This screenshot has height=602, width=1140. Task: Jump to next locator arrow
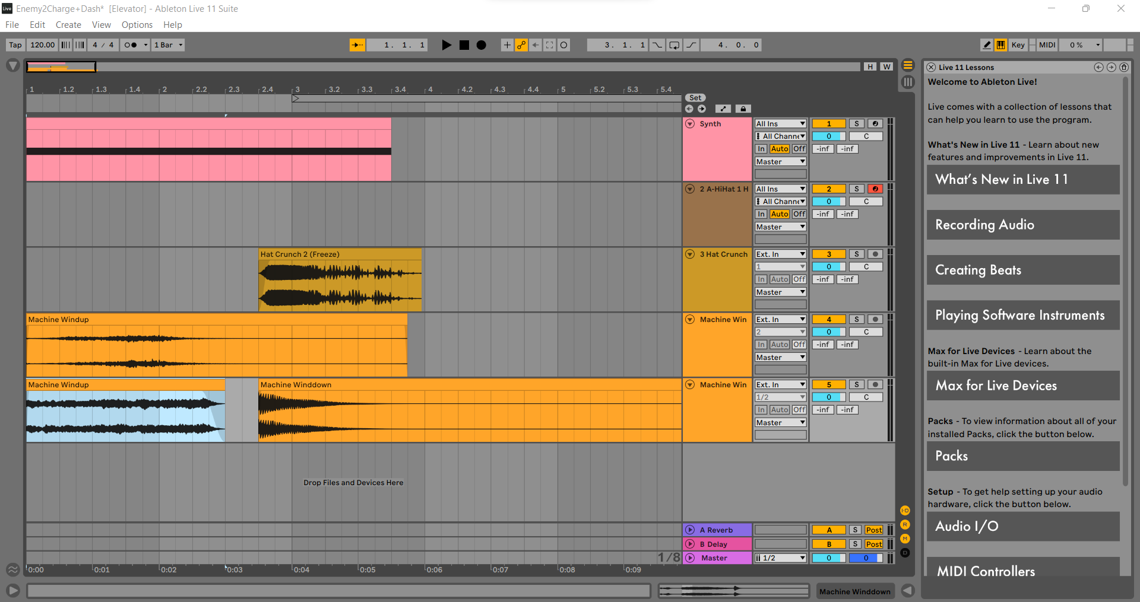702,109
